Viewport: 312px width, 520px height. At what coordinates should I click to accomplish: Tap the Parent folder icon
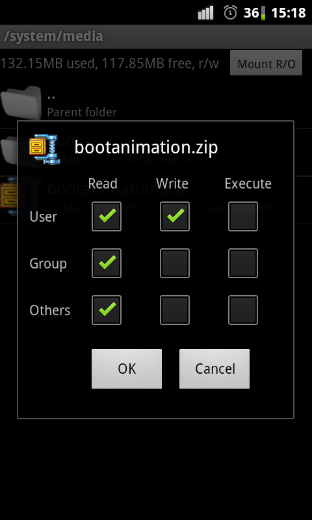pos(21,103)
